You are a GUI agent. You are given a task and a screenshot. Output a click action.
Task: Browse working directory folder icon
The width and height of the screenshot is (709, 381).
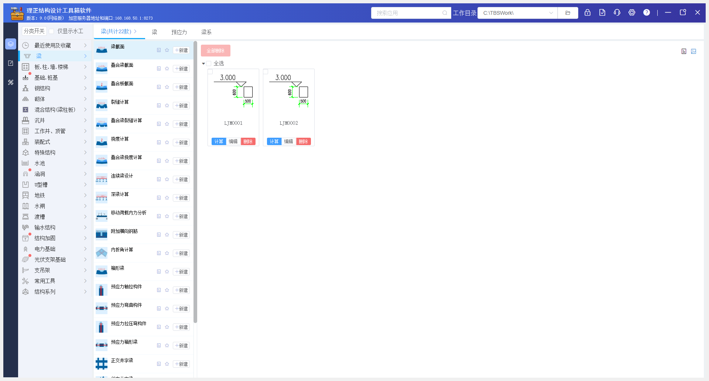coord(568,13)
